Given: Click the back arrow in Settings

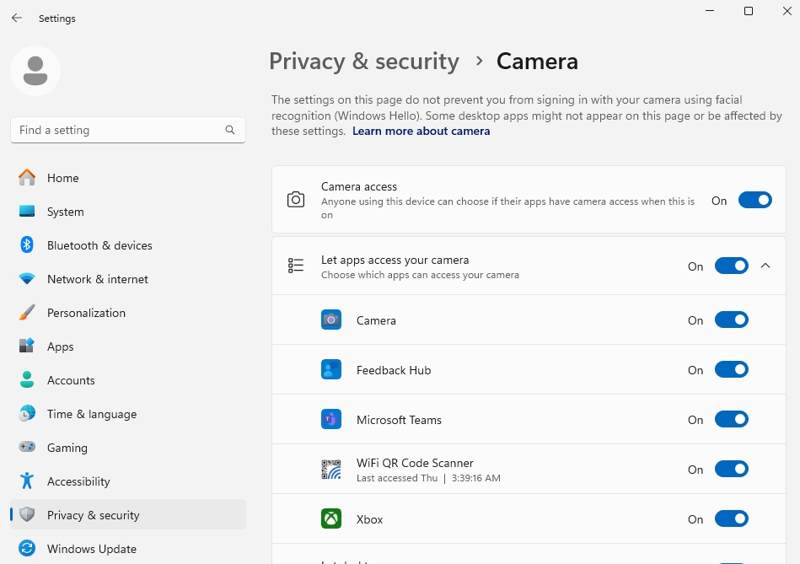Looking at the screenshot, I should click(17, 18).
